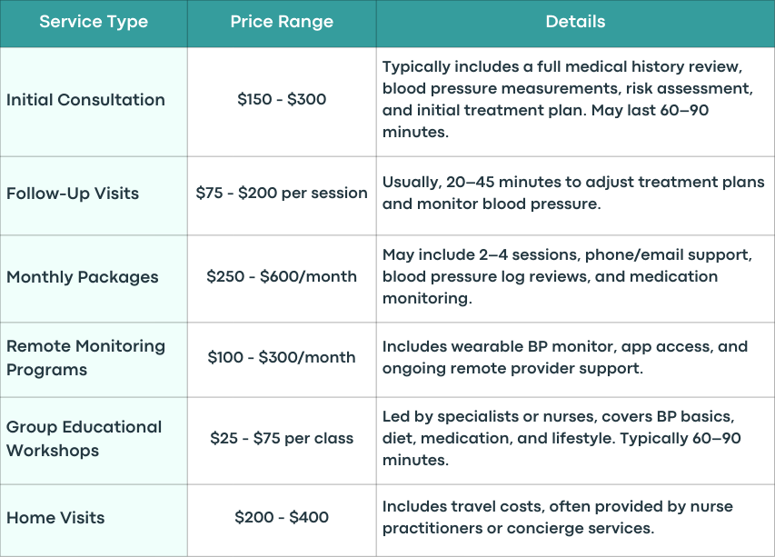
Task: Select the Follow-Up Visits row label
Action: tap(73, 194)
